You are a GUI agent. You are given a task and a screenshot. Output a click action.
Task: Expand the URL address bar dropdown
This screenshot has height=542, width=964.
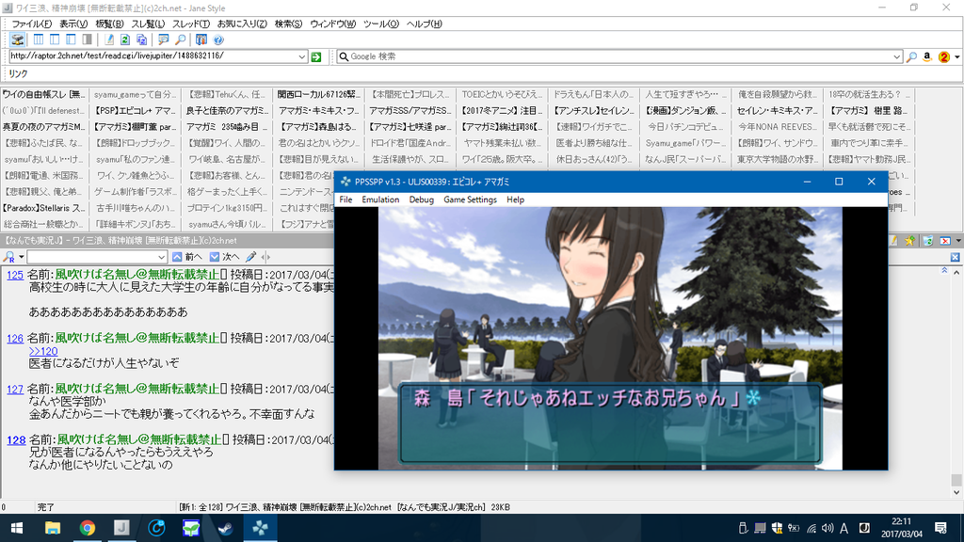click(302, 56)
